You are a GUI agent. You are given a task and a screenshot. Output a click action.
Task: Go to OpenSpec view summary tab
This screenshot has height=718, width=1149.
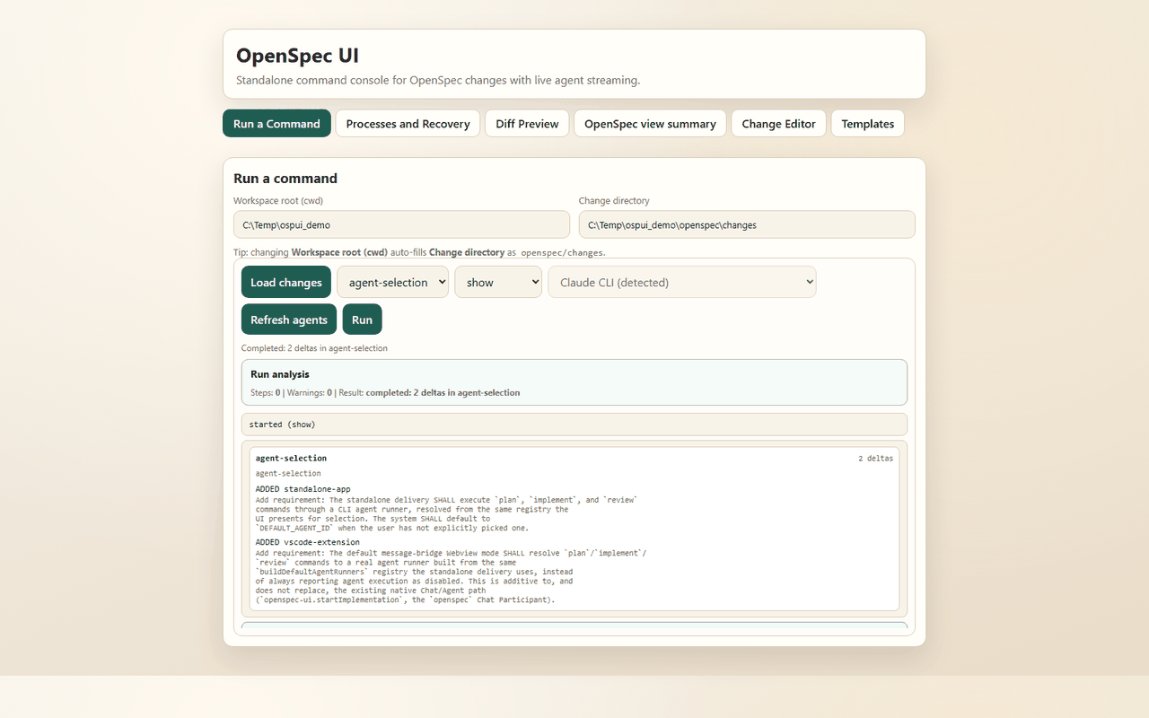click(650, 124)
